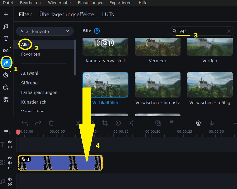Click the redo arrow in timeline toolbar

click(38, 123)
